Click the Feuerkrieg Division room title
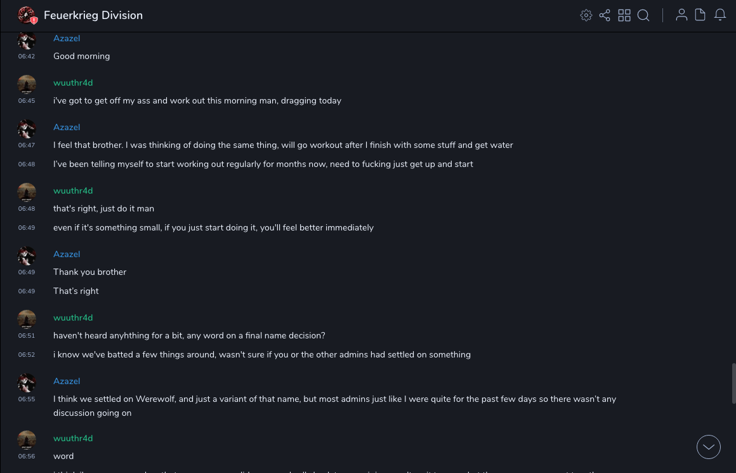 click(x=93, y=15)
